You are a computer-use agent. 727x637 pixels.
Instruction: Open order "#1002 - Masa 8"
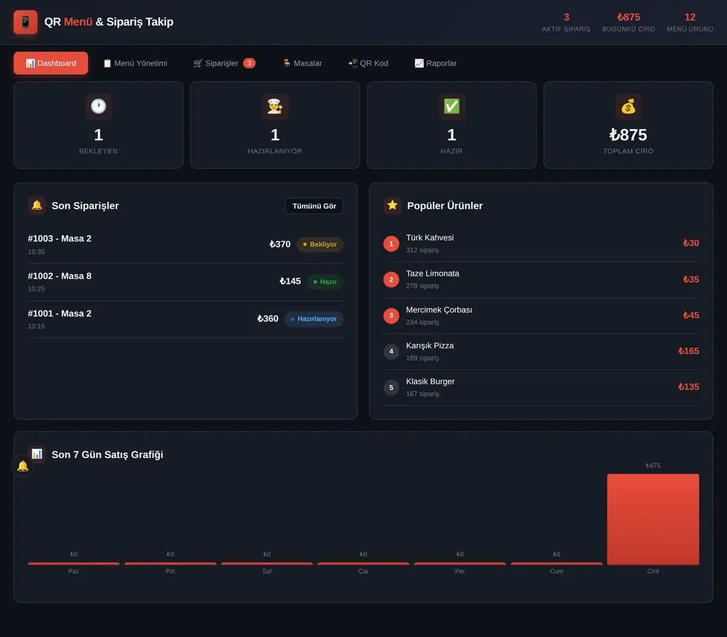click(x=185, y=282)
